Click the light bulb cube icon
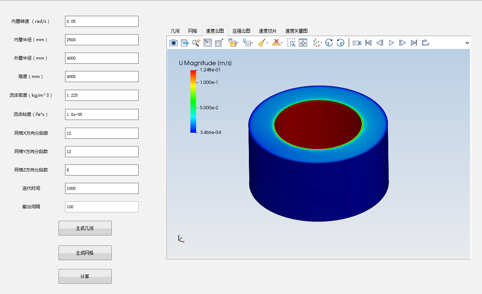 tap(247, 43)
